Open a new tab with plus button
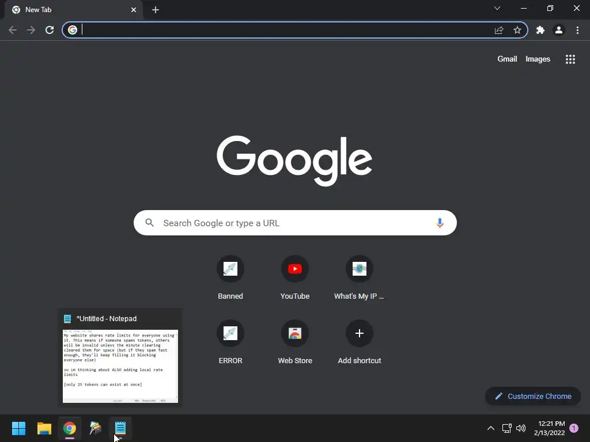The image size is (590, 442). click(x=156, y=10)
